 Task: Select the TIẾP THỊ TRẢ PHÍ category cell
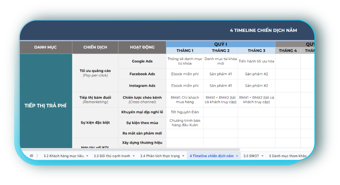click(46, 105)
